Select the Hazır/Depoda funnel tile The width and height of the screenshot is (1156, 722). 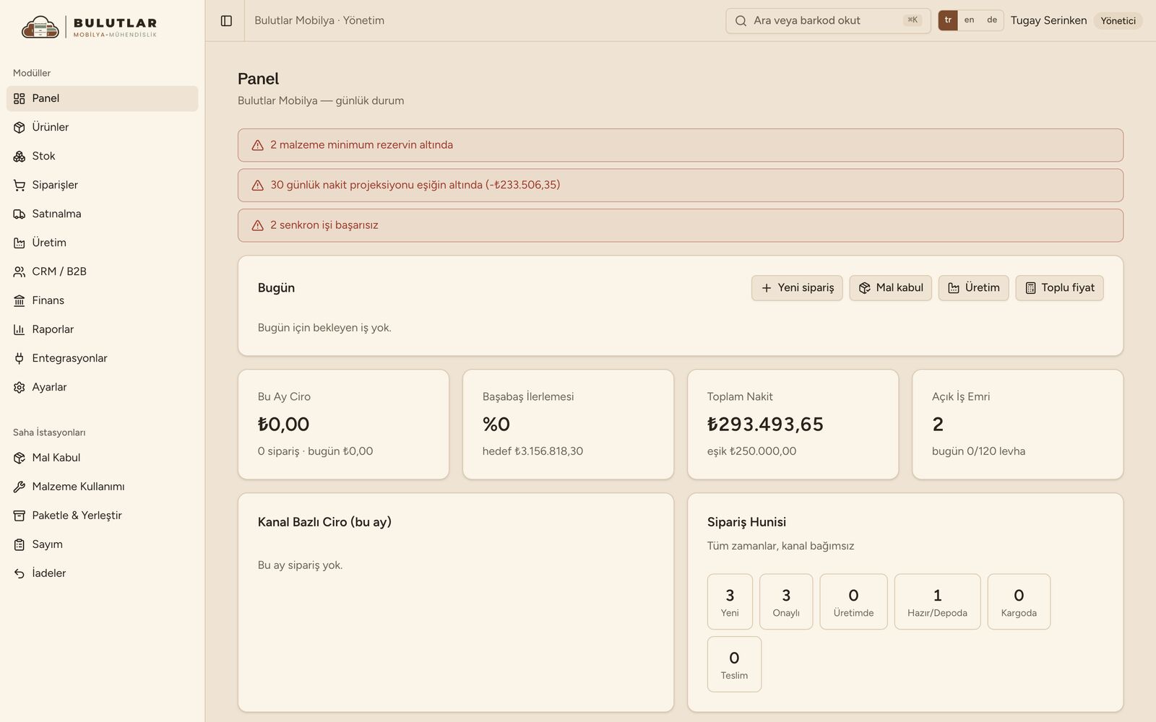tap(937, 602)
